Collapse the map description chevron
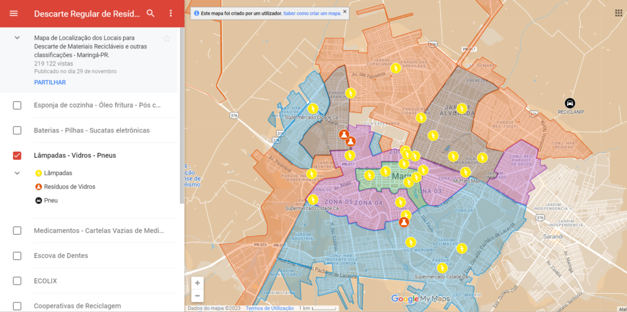627x312 pixels. pos(17,37)
